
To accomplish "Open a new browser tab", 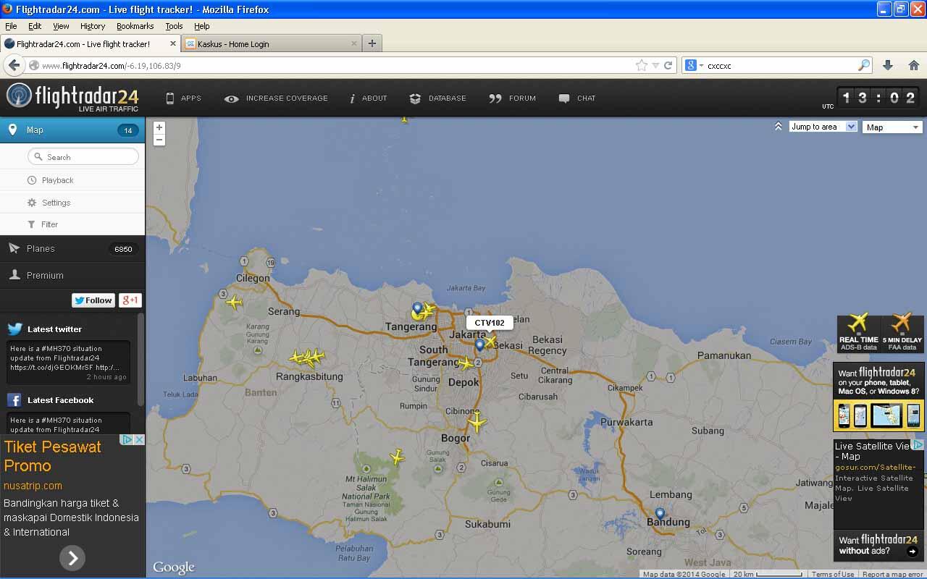I will click(x=372, y=43).
